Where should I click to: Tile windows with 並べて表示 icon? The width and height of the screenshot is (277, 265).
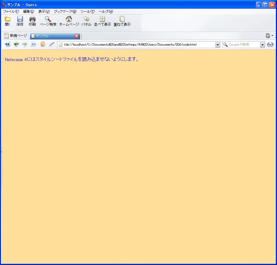[103, 19]
